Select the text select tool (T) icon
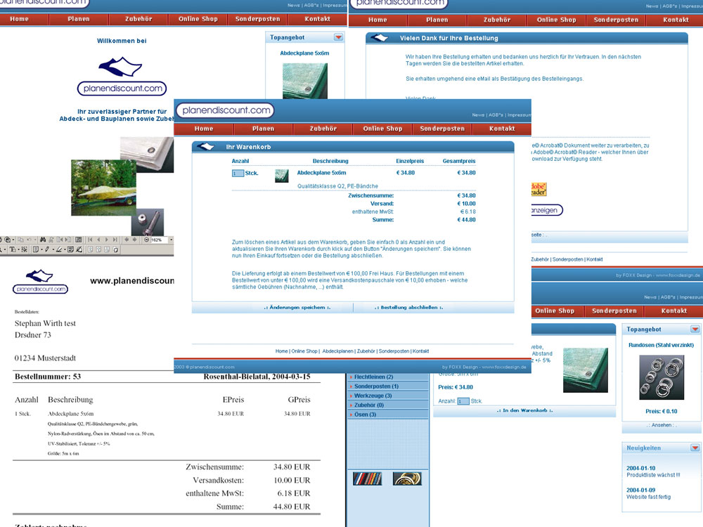 [13, 249]
